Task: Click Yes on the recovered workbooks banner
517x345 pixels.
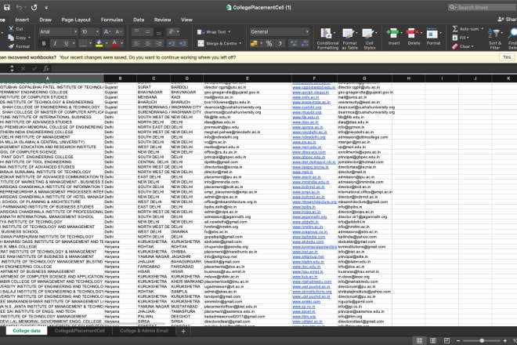Action: [507, 57]
